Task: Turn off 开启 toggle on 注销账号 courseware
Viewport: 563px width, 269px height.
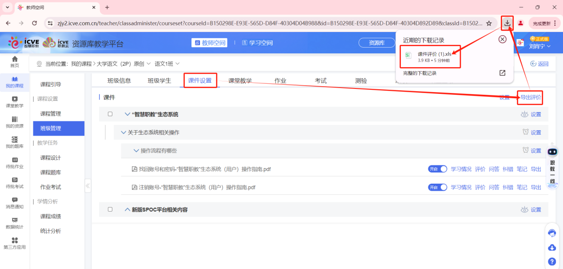Action: [437, 187]
